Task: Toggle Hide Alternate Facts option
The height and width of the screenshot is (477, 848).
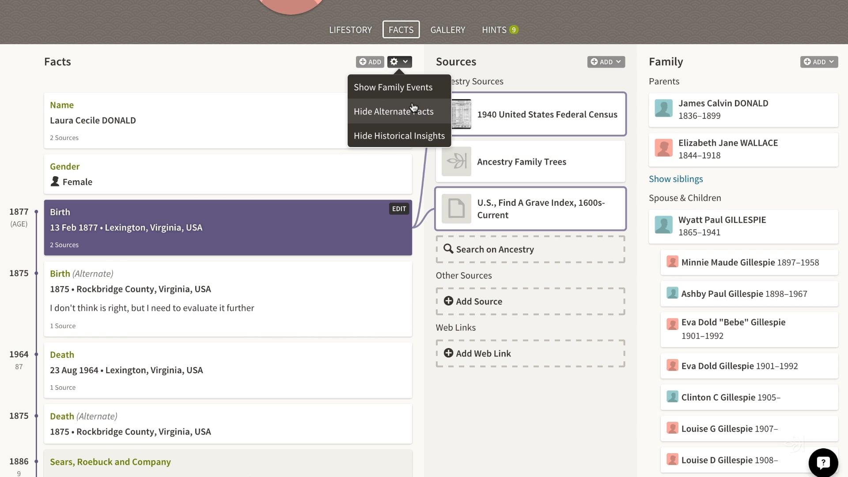Action: pos(393,112)
